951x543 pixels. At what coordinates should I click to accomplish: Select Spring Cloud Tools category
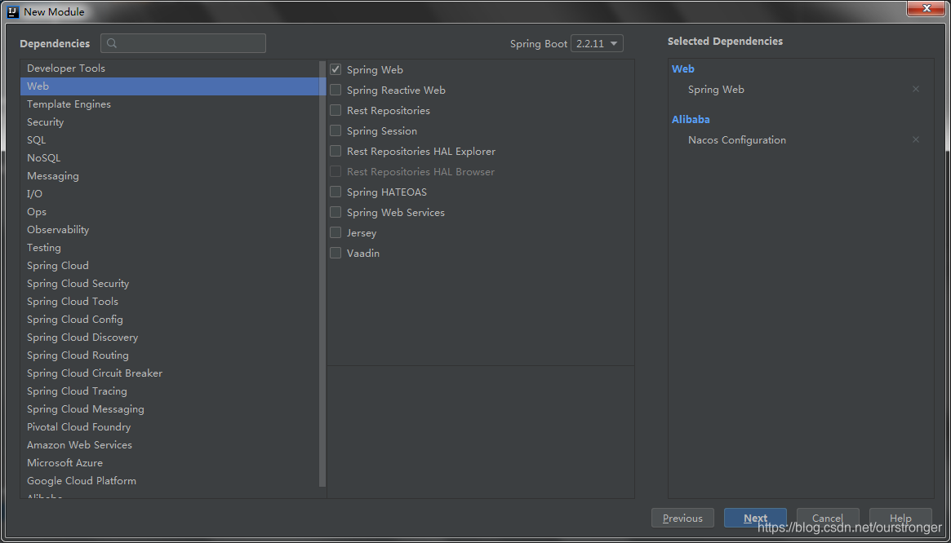tap(171, 301)
